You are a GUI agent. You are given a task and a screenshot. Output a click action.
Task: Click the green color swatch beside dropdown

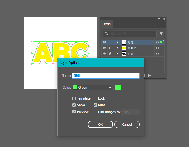118,88
